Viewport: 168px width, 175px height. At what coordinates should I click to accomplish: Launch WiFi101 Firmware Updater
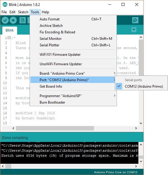coord(73,55)
